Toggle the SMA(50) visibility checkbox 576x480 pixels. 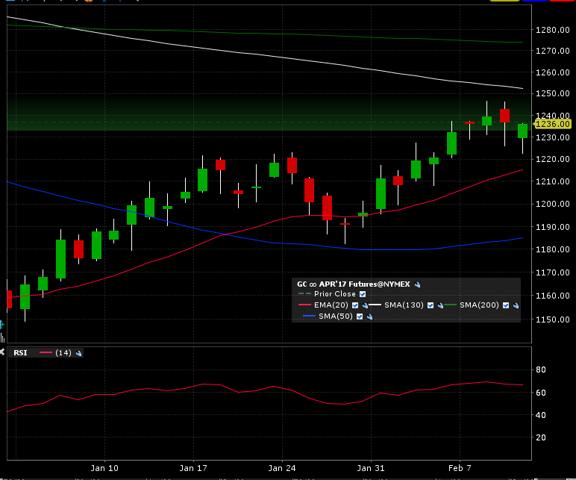point(360,317)
